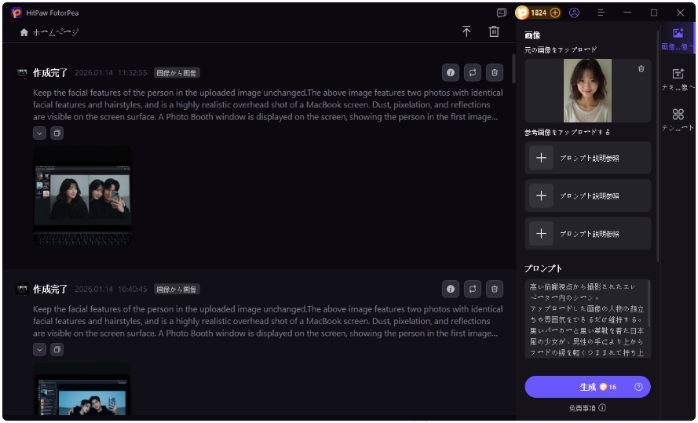
Task: Click the first プロンプト説明参照 reference upload slot
Action: coord(587,158)
